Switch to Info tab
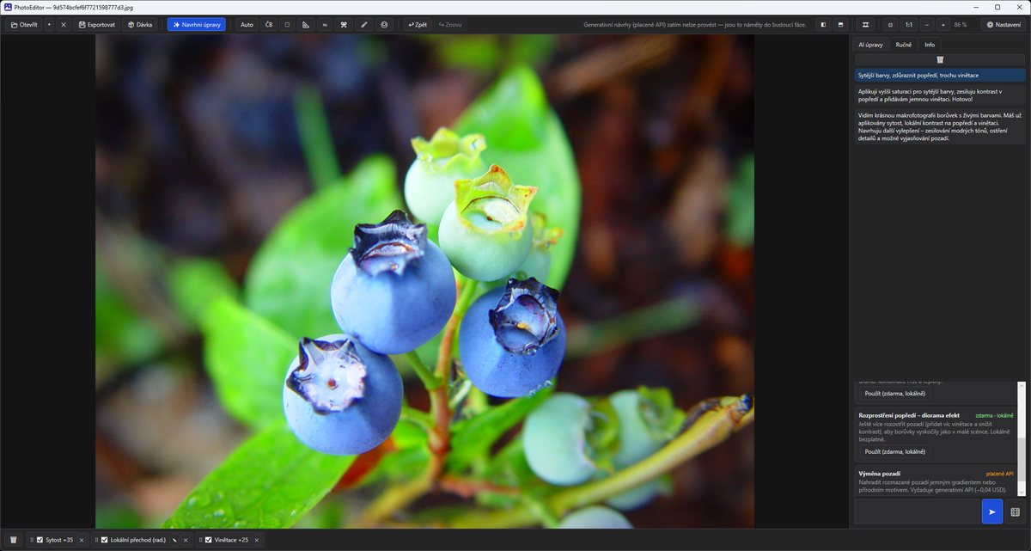 [x=930, y=44]
